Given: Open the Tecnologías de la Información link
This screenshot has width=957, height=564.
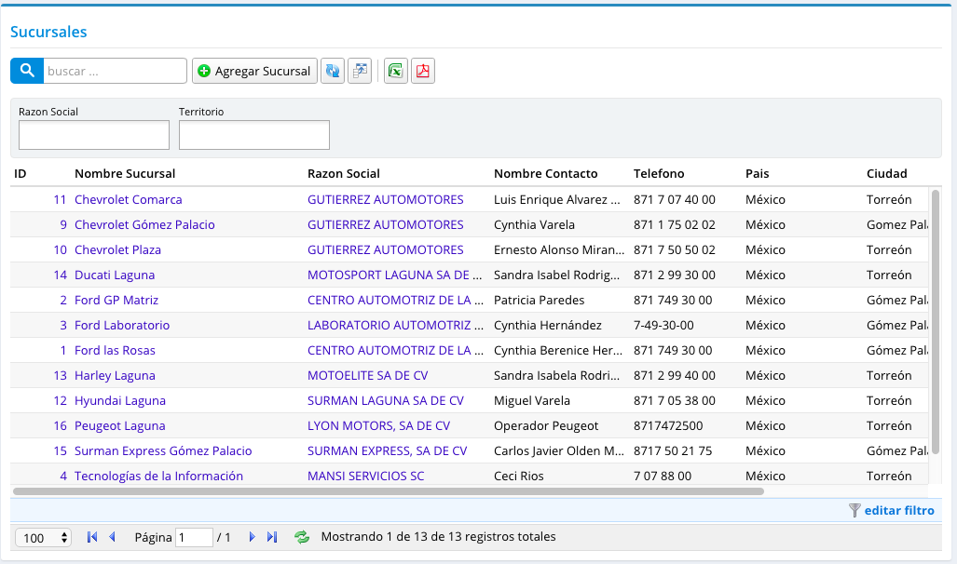Looking at the screenshot, I should click(158, 477).
